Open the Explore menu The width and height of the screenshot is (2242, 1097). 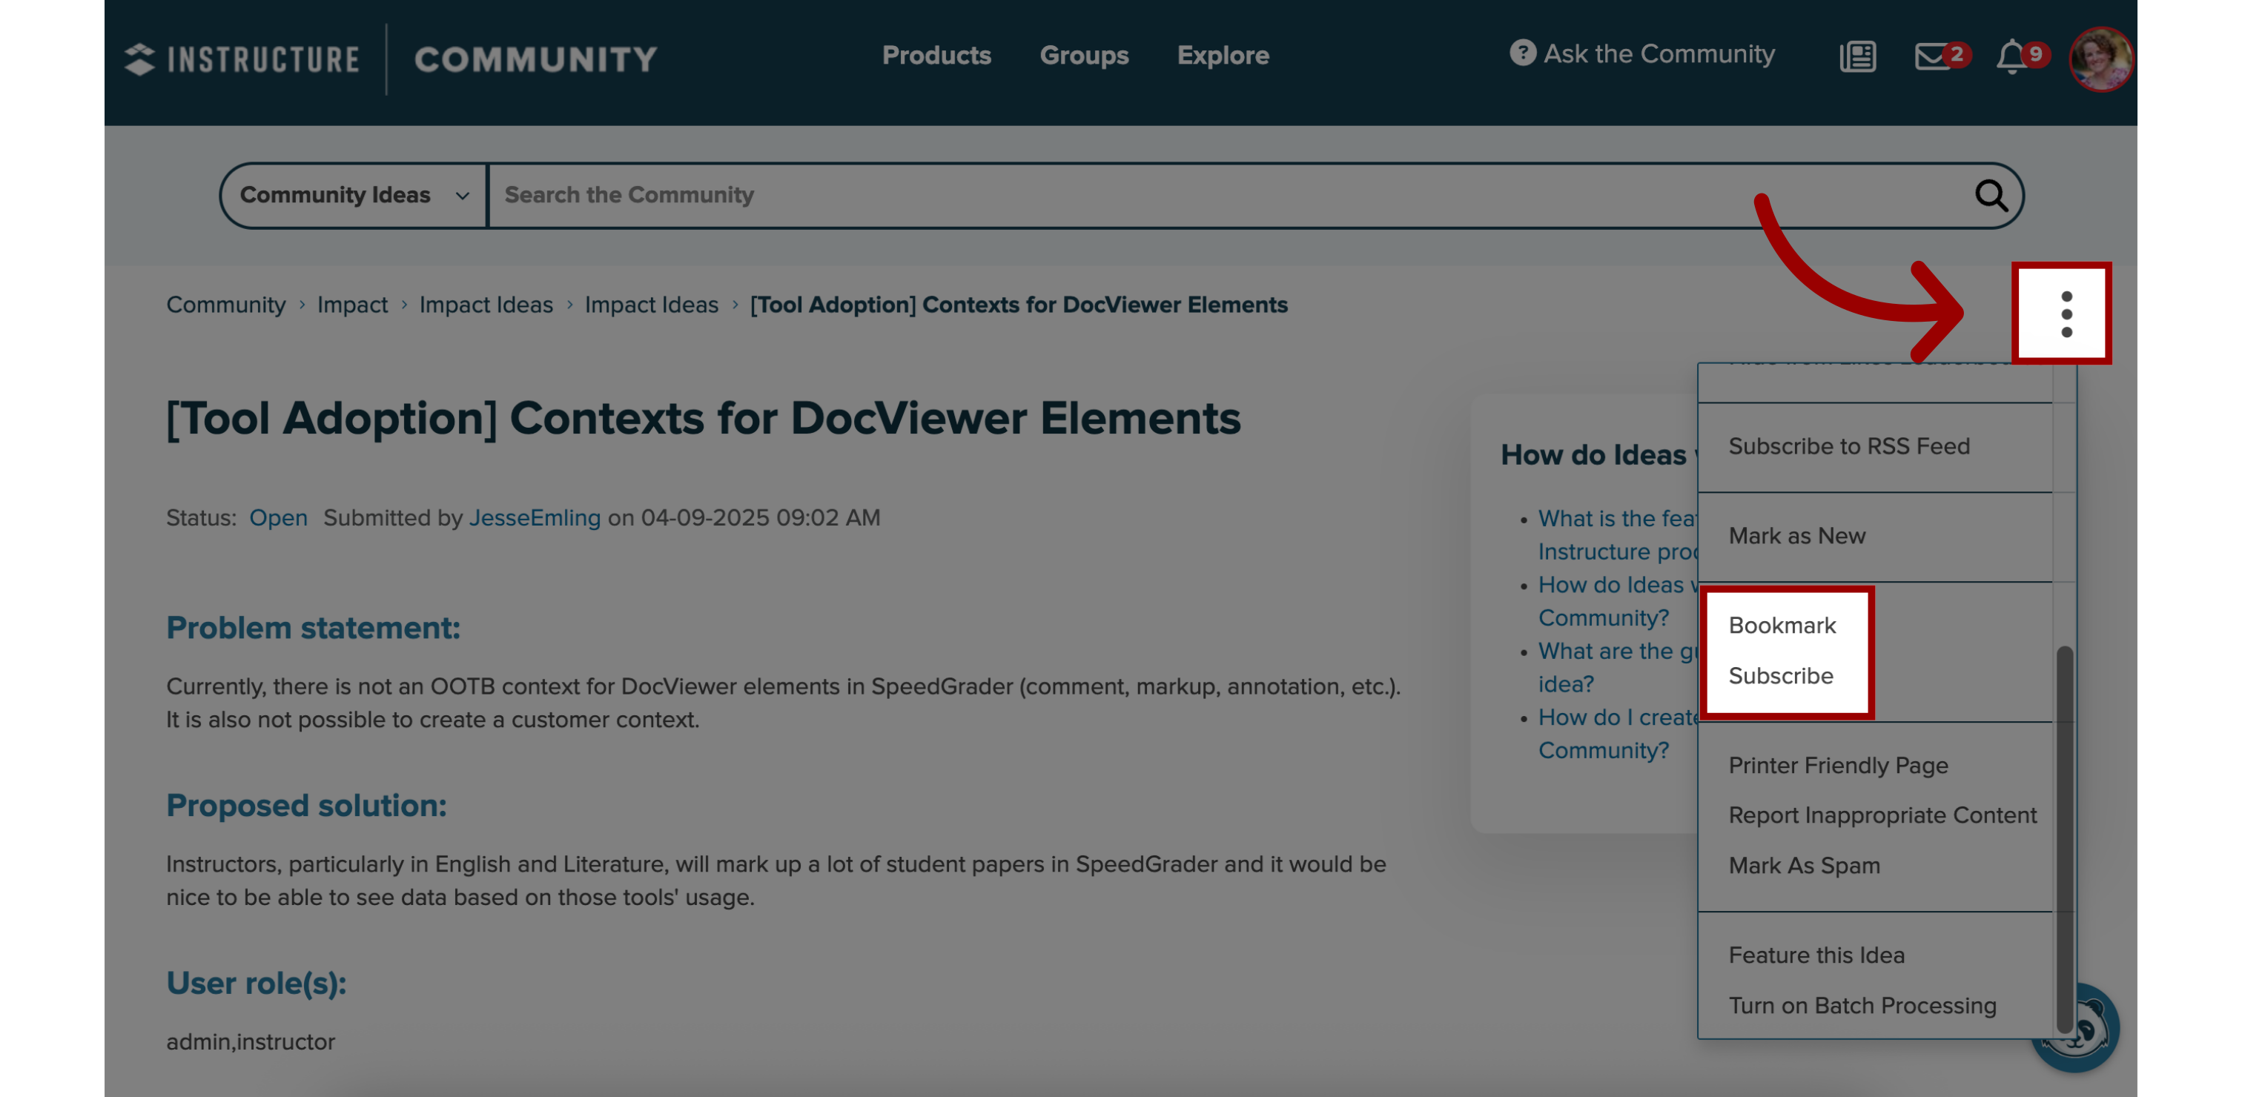pyautogui.click(x=1223, y=55)
